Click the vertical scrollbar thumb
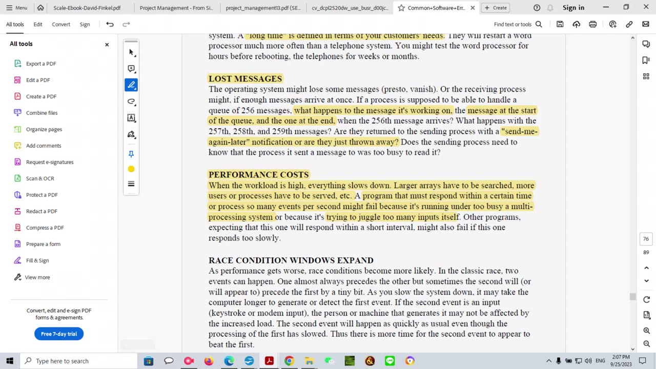The width and height of the screenshot is (656, 369). tap(632, 297)
